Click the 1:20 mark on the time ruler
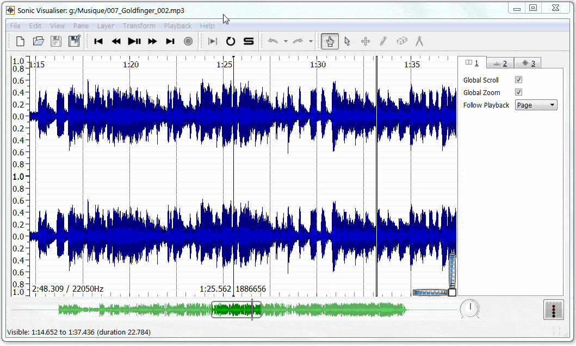The width and height of the screenshot is (576, 346). [131, 65]
